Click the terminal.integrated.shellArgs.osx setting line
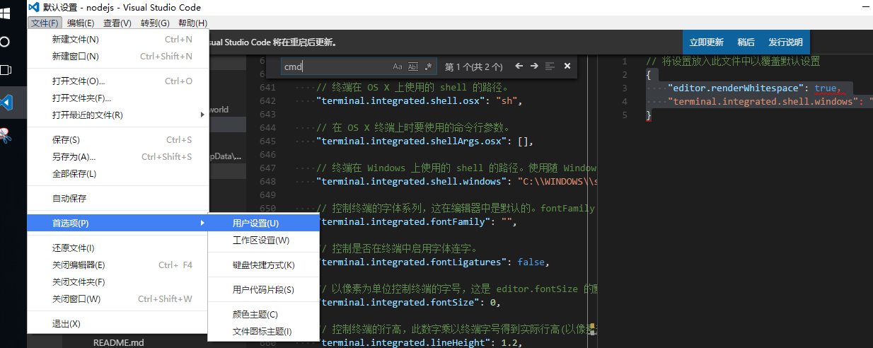The height and width of the screenshot is (348, 873). click(425, 141)
